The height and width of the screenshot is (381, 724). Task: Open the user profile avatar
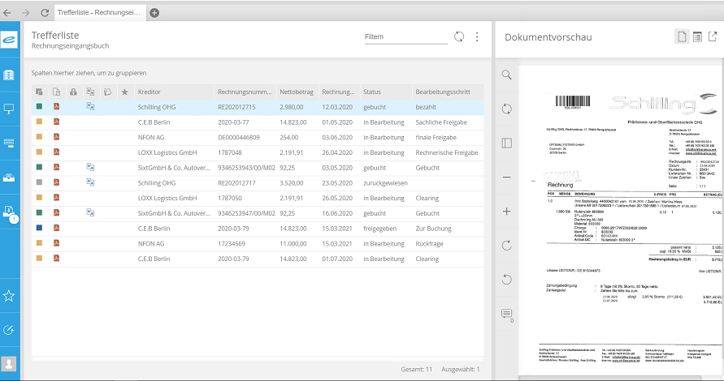(9, 363)
